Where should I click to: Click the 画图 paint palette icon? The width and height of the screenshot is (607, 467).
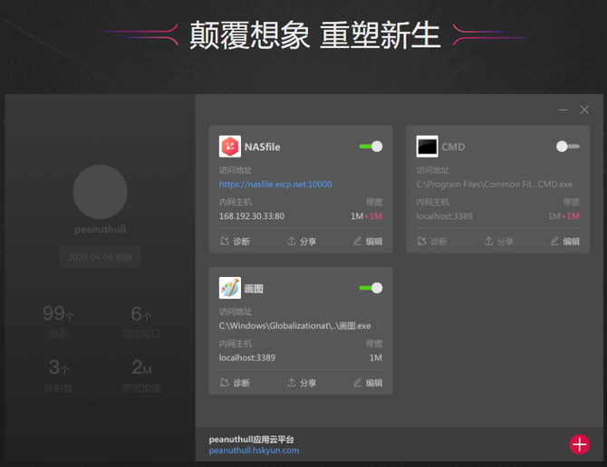pyautogui.click(x=230, y=288)
